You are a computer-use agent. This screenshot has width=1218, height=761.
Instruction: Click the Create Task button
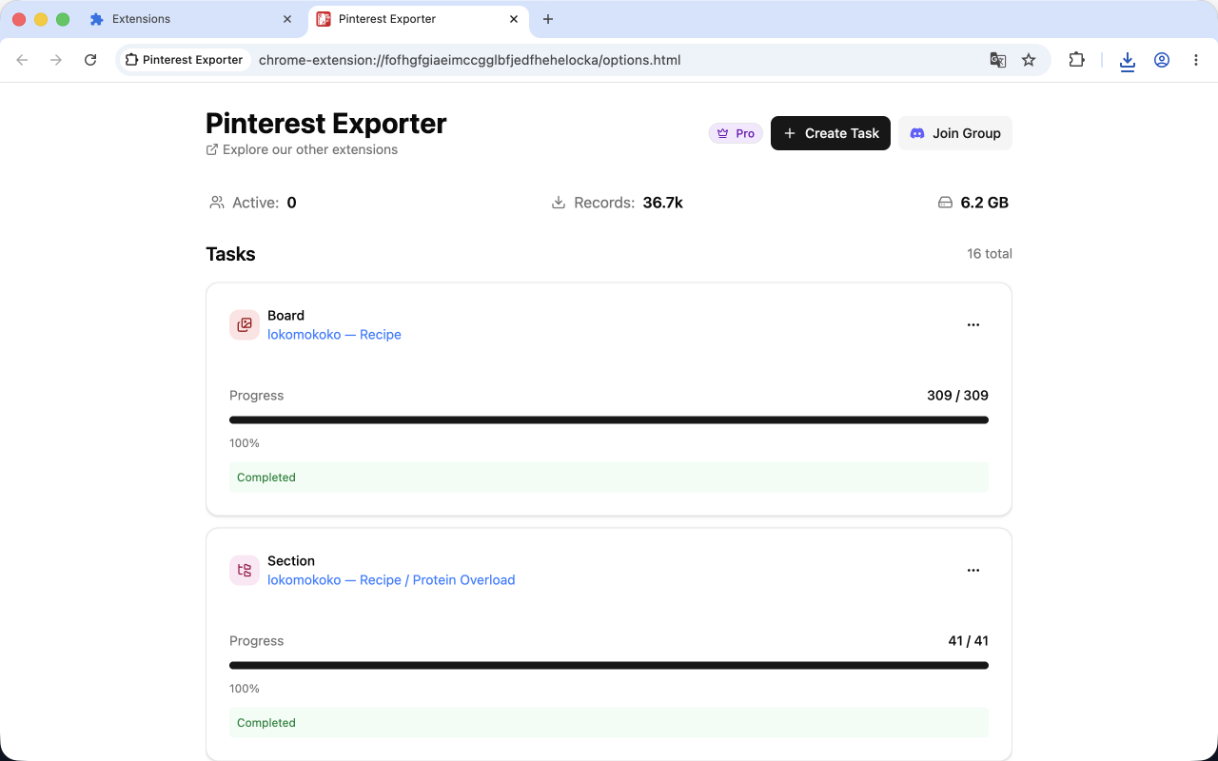(831, 133)
